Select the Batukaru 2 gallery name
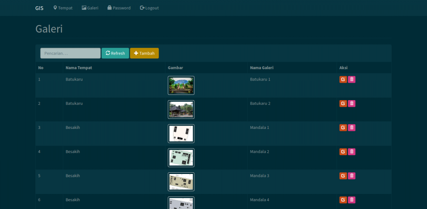 [260, 103]
